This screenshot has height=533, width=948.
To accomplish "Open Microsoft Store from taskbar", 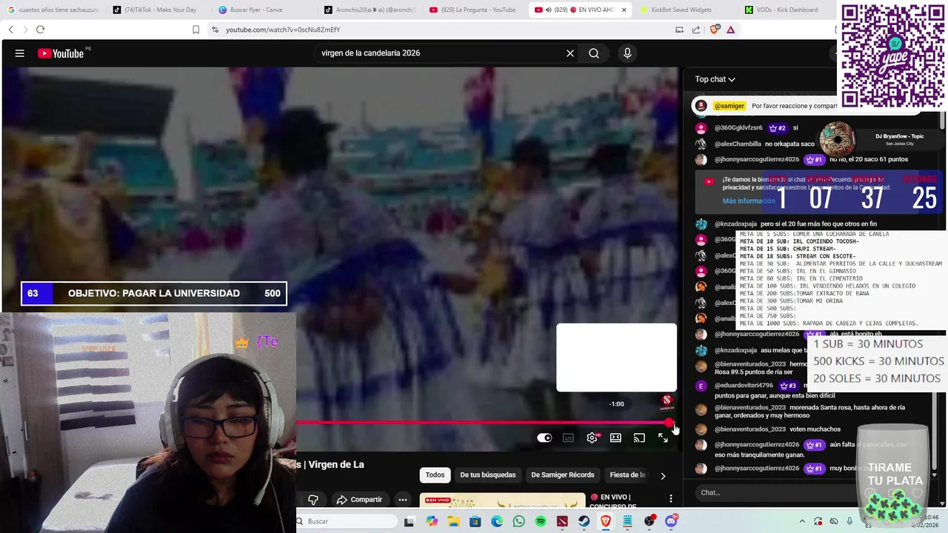I will tap(475, 521).
